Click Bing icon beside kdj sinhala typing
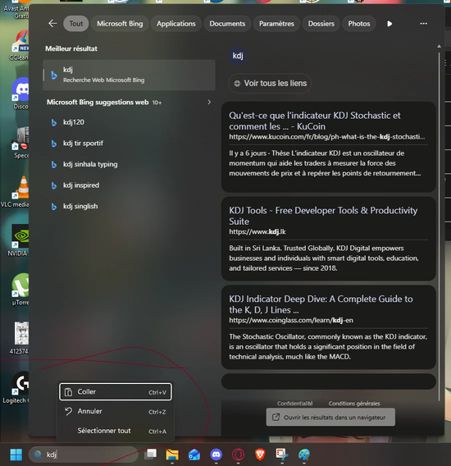This screenshot has height=466, width=451. [x=54, y=164]
